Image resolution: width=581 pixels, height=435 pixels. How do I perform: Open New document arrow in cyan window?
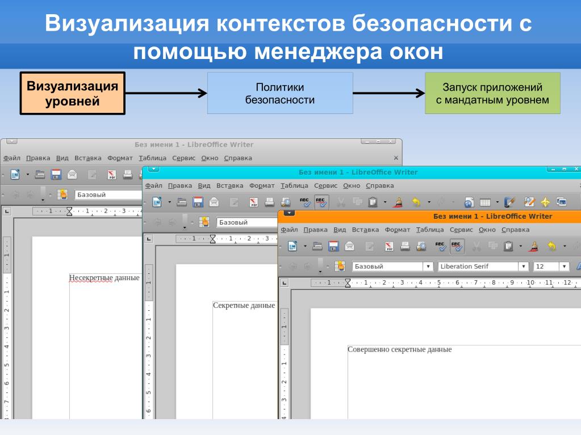[x=170, y=202]
